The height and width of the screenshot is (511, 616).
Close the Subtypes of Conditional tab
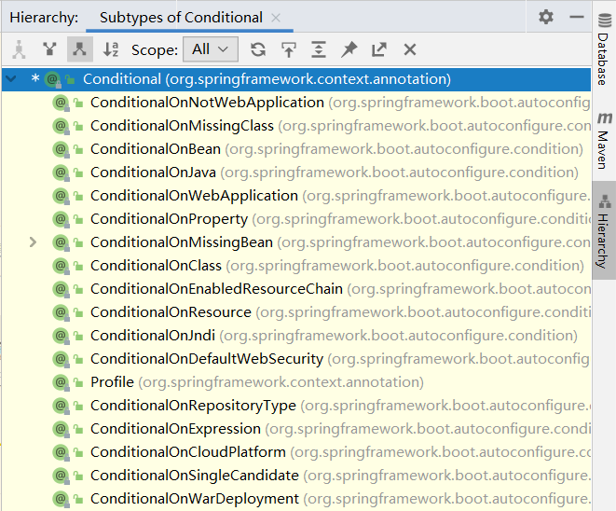pyautogui.click(x=276, y=18)
